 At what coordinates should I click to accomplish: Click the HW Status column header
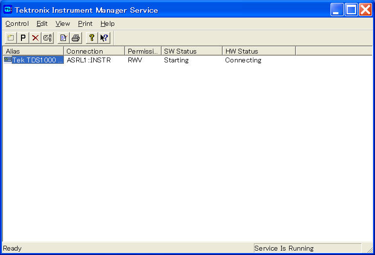(259, 51)
